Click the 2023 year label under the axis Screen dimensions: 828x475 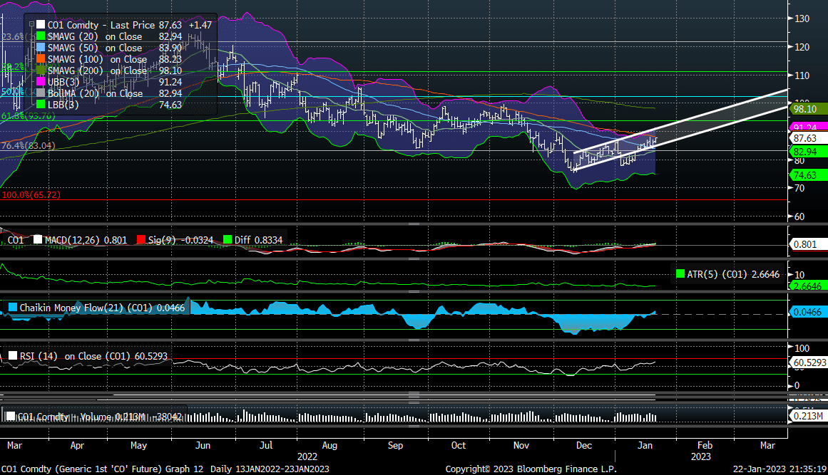pyautogui.click(x=701, y=456)
